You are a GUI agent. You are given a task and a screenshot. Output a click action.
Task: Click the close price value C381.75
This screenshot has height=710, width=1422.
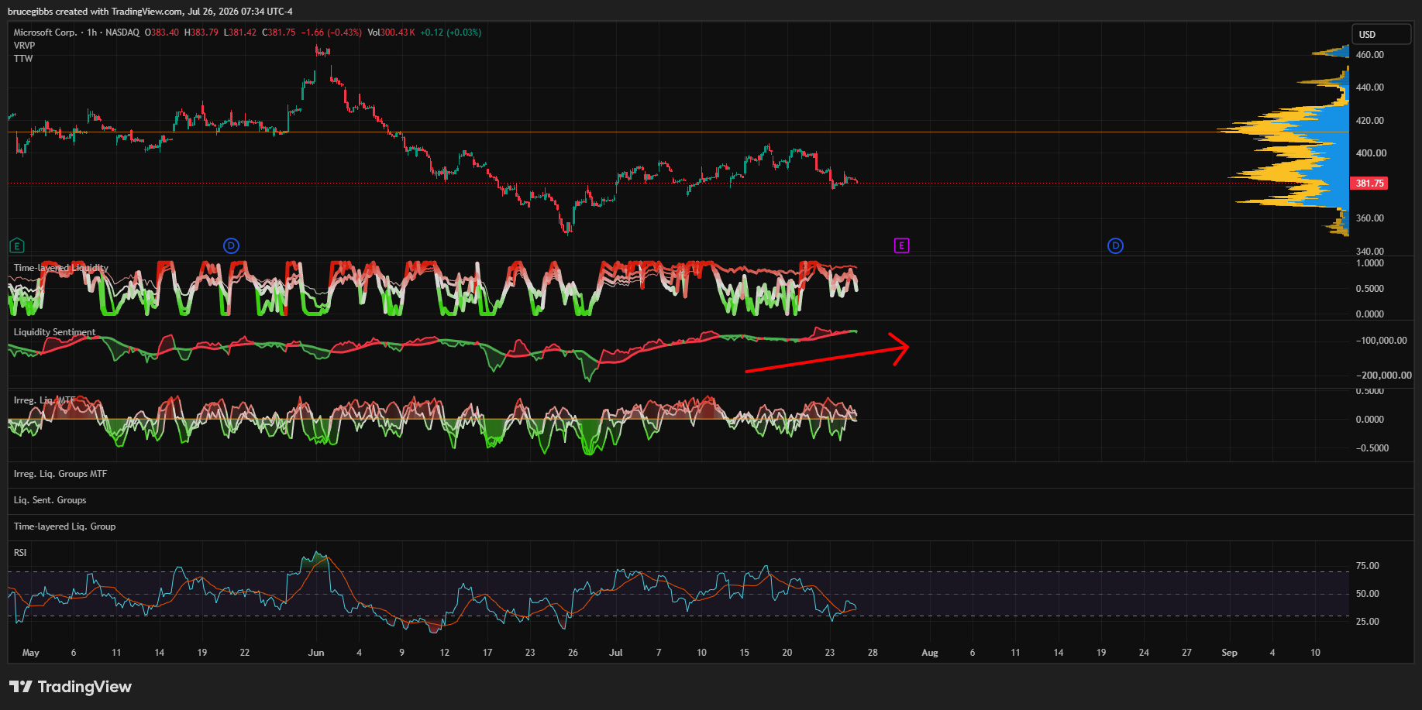[x=278, y=33]
